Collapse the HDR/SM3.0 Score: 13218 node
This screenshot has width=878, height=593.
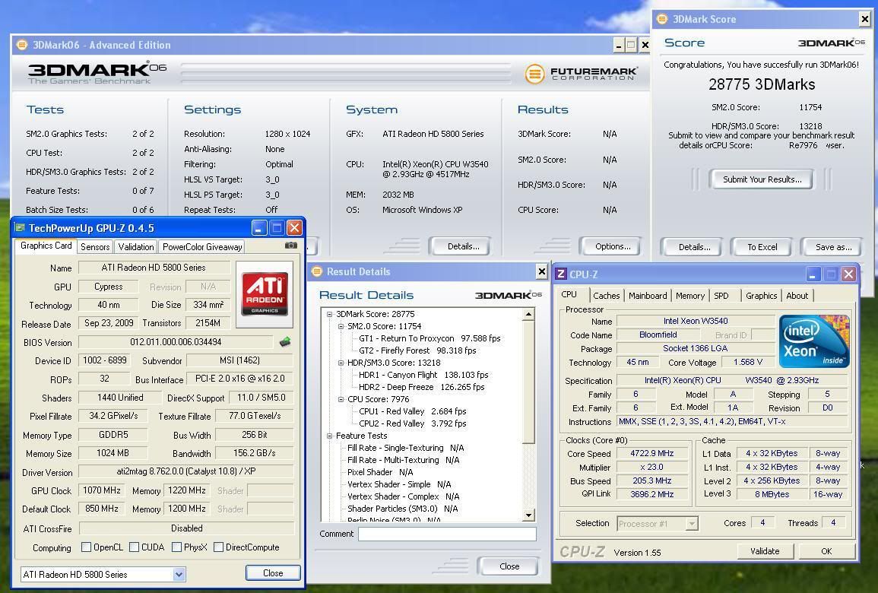pos(341,363)
